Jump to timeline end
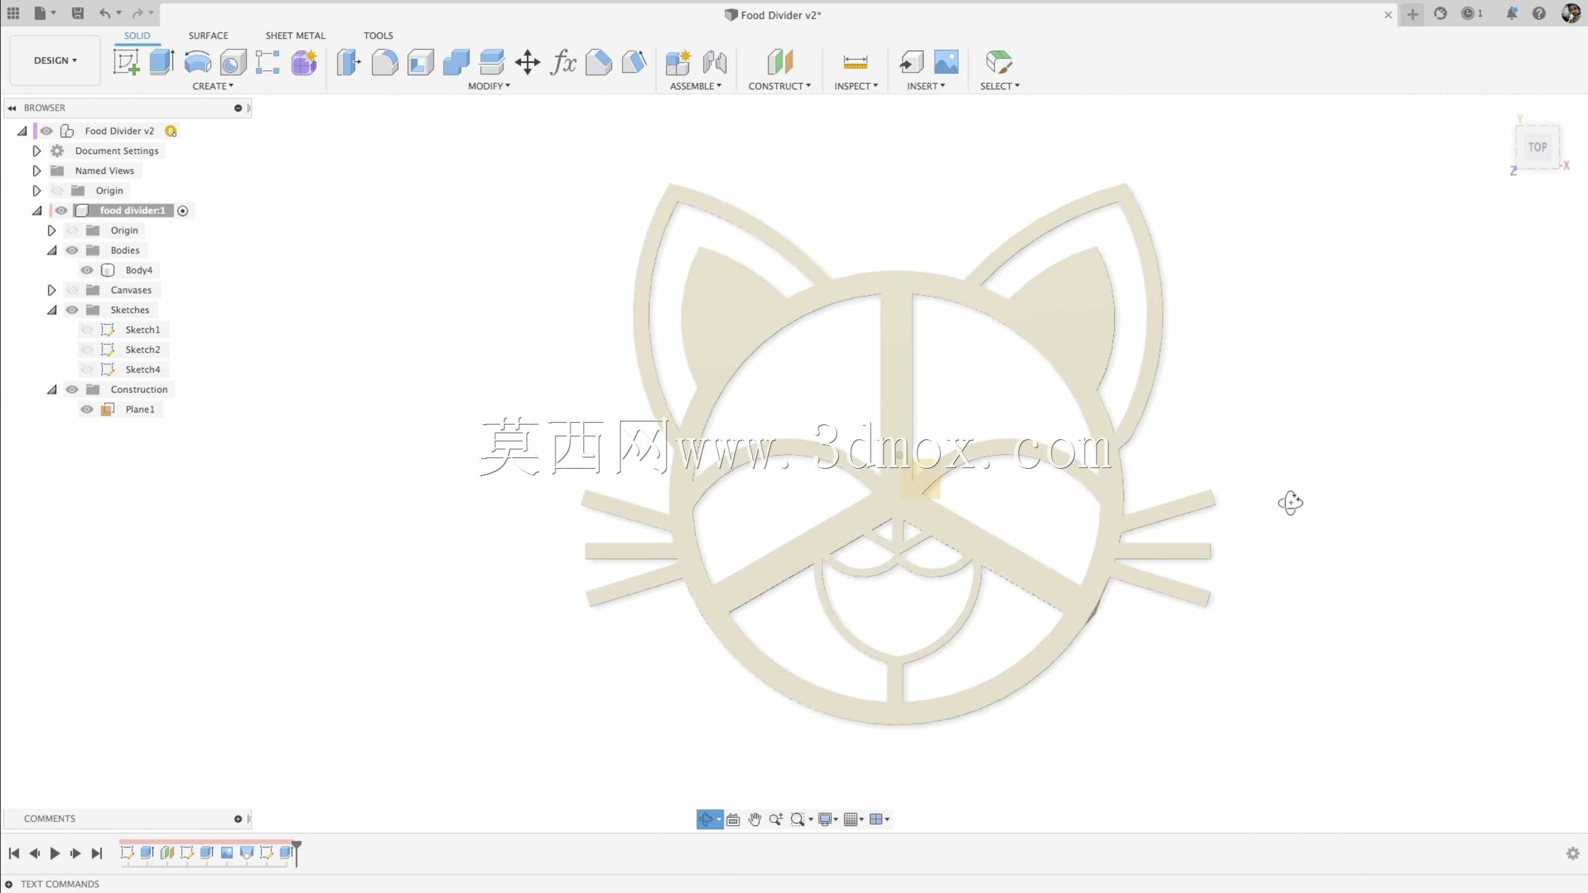The image size is (1588, 893). [96, 853]
